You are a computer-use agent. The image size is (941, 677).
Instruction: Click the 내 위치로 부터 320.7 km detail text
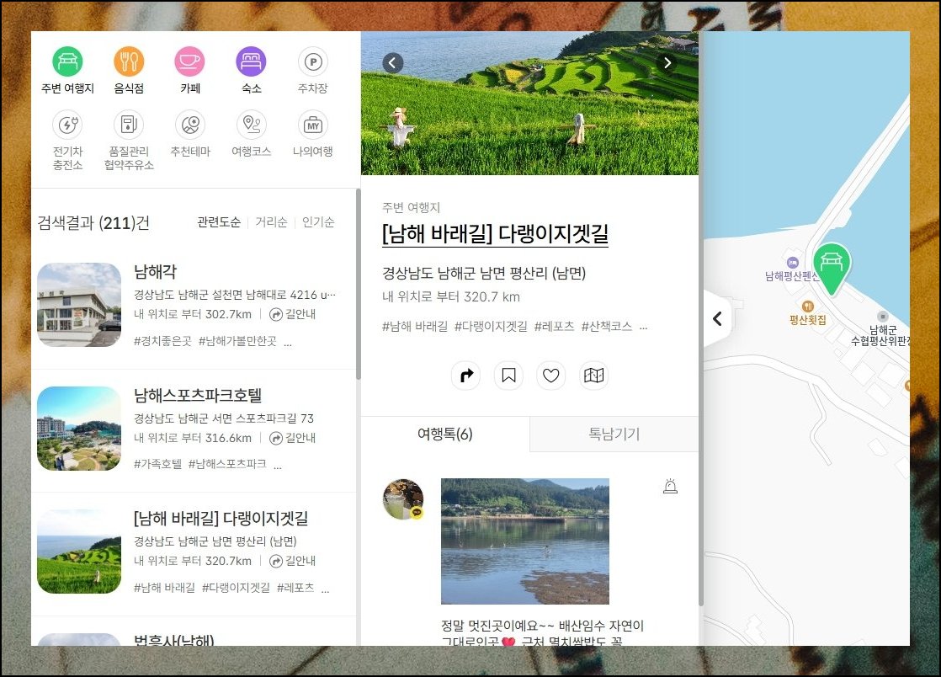pos(451,296)
